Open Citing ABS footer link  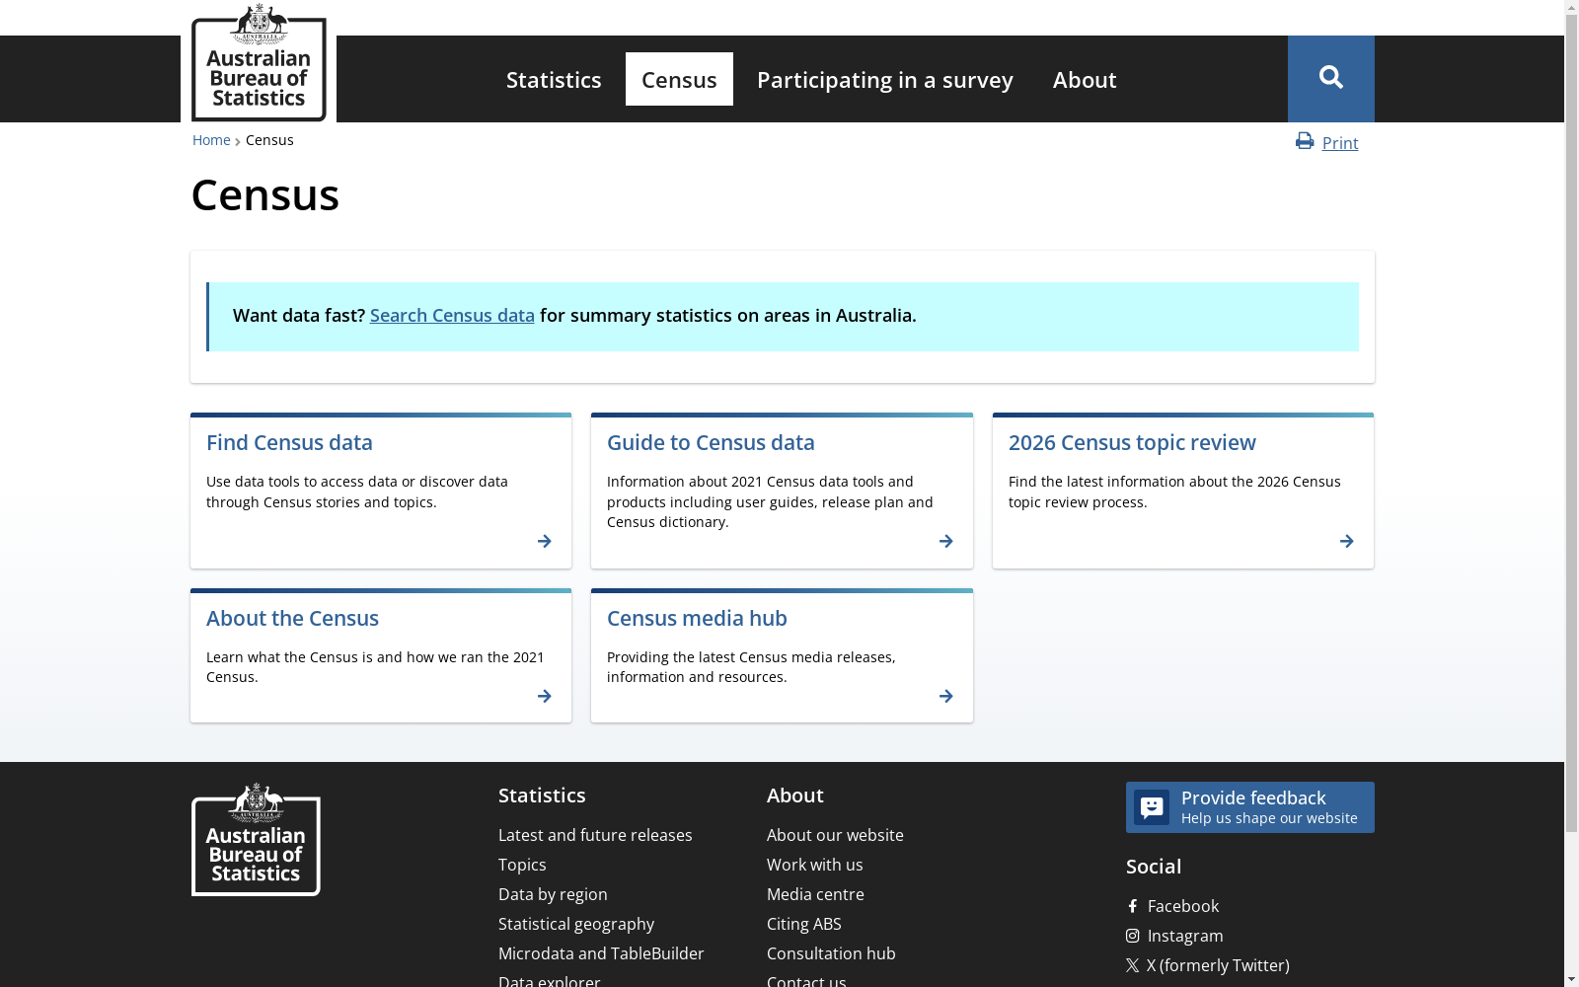point(804,924)
